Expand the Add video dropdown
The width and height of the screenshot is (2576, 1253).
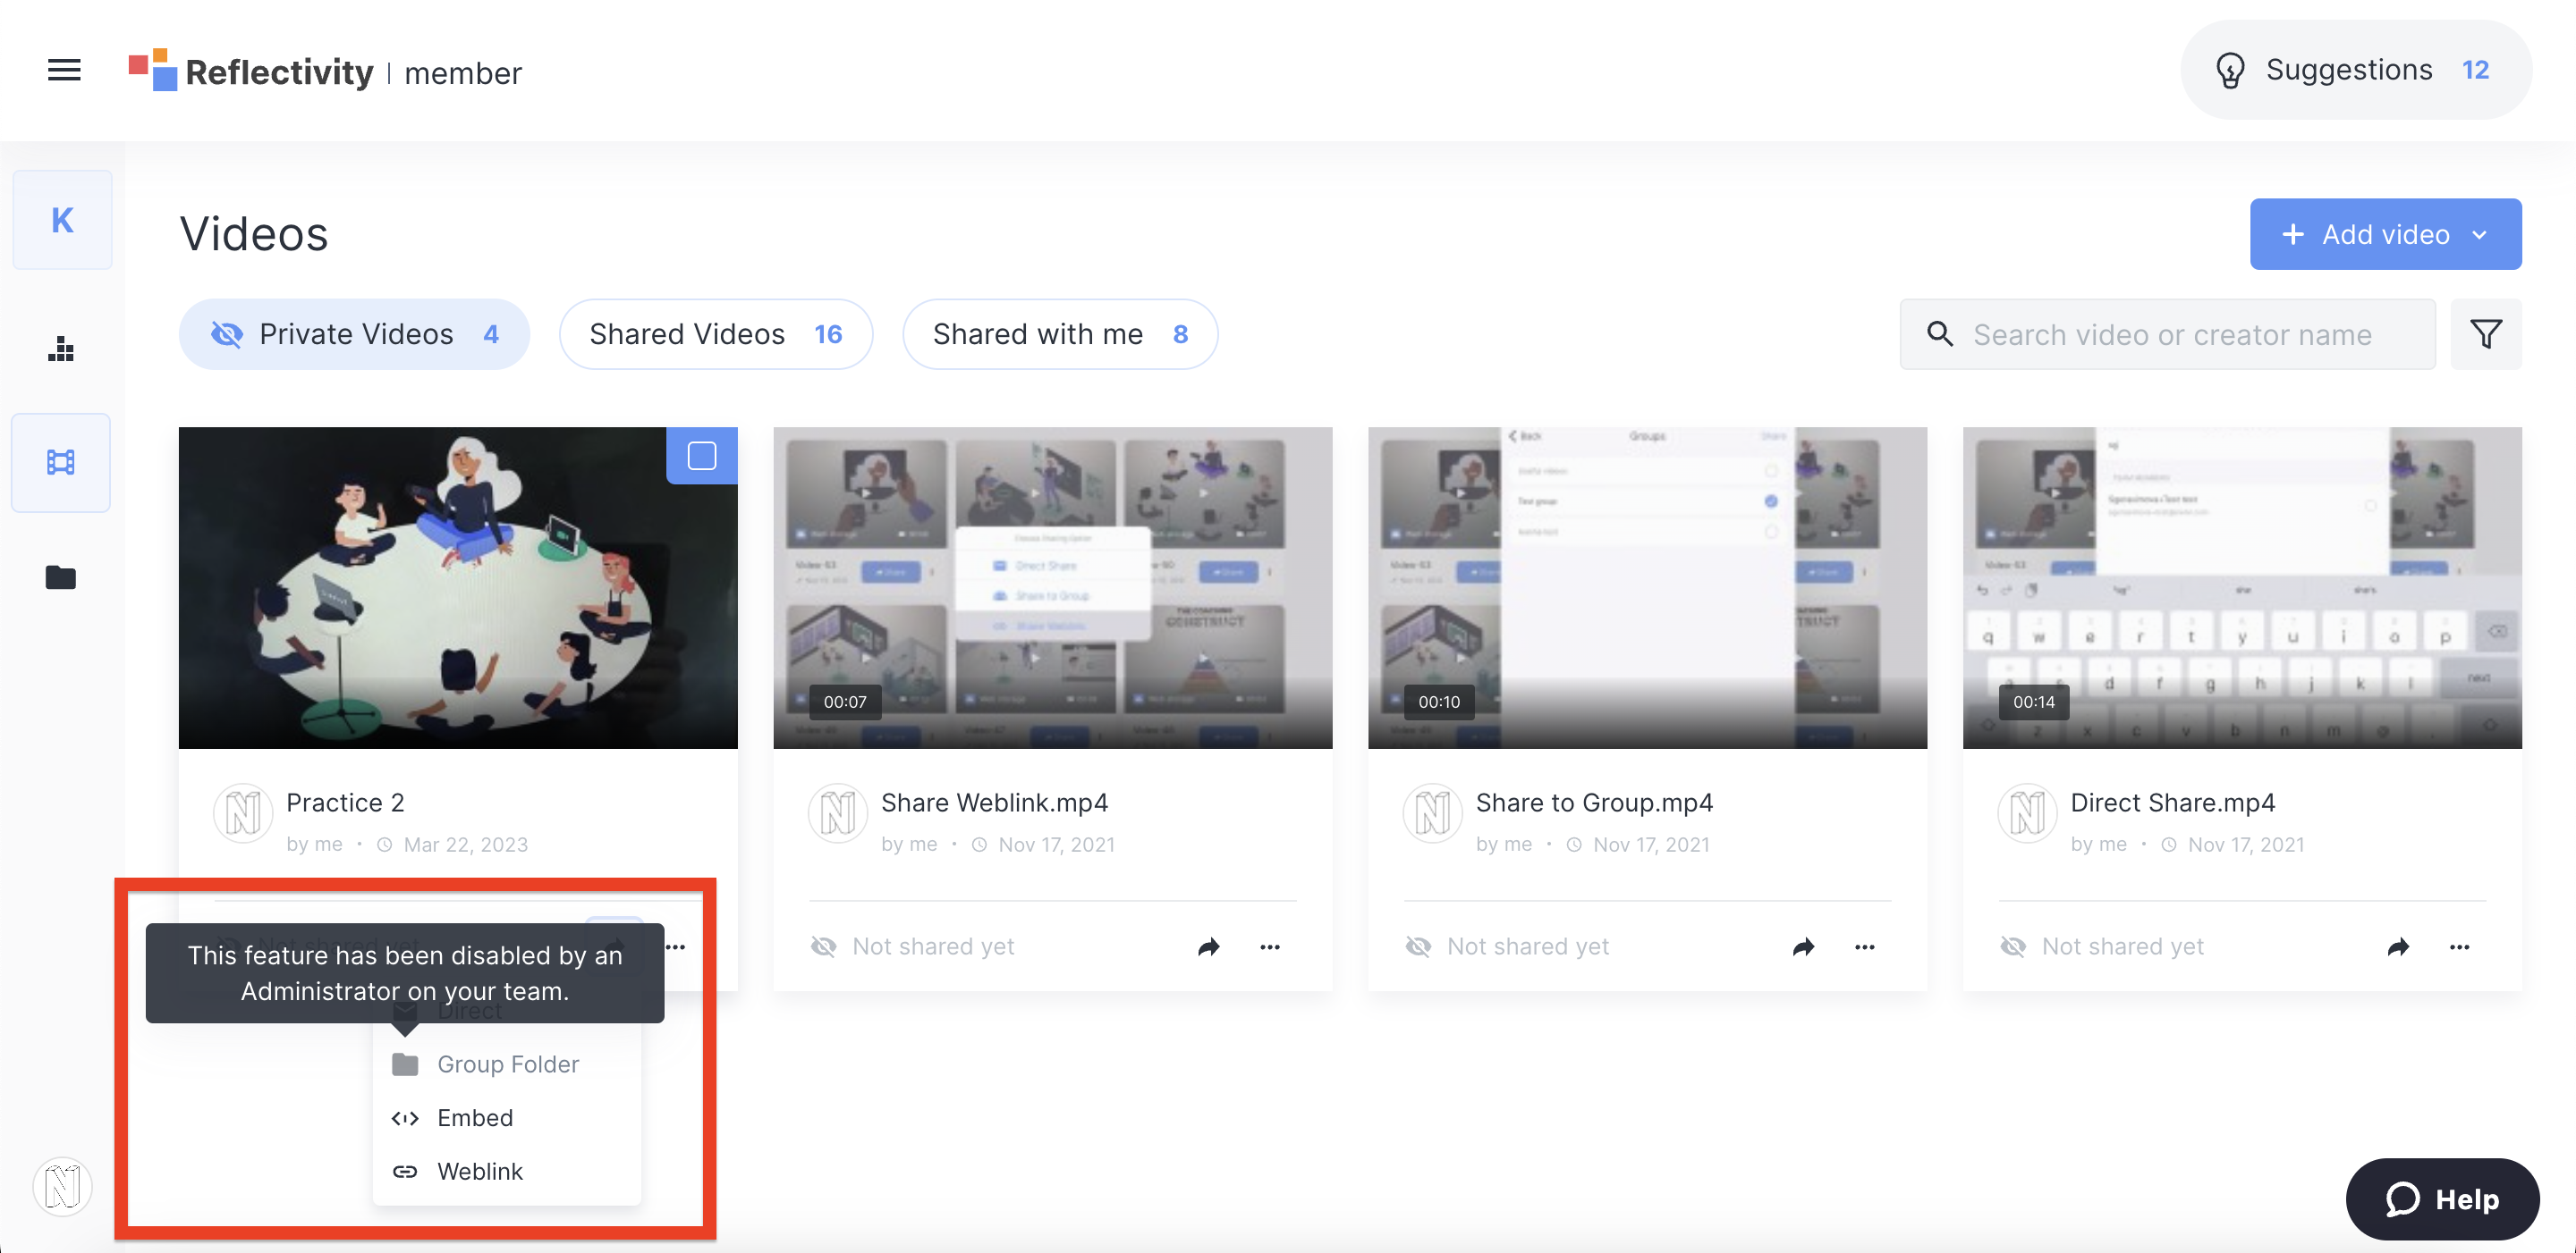click(2385, 234)
